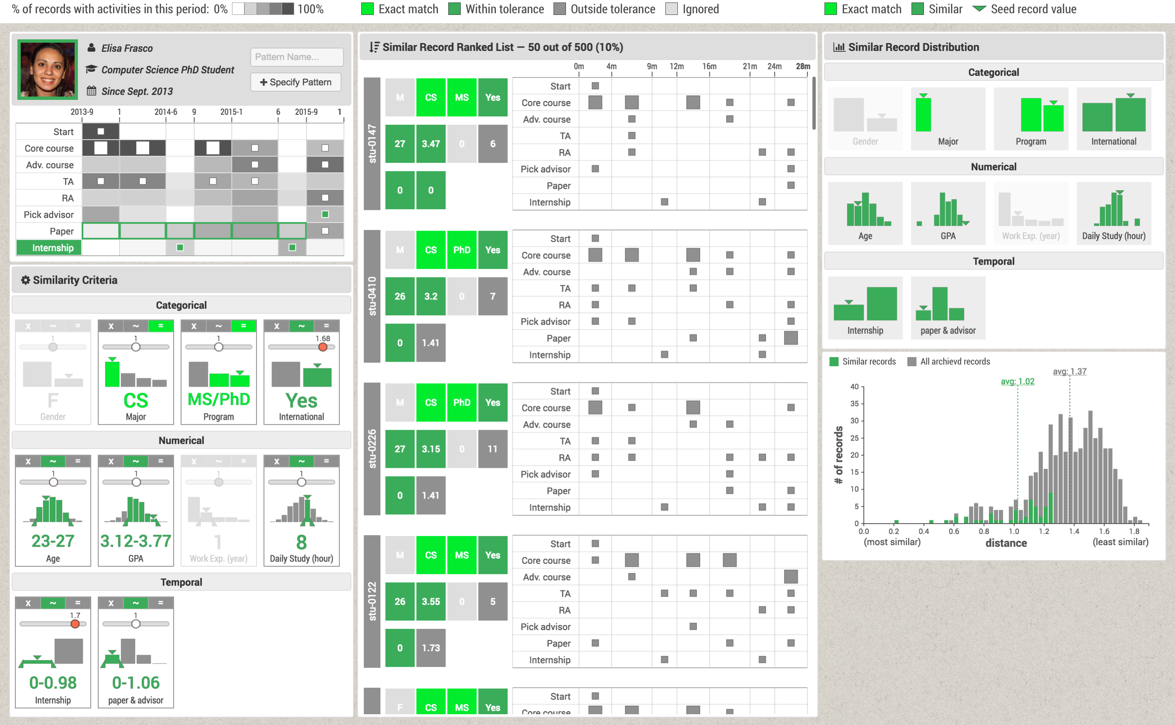Collapse the Temporal distribution section

993,261
